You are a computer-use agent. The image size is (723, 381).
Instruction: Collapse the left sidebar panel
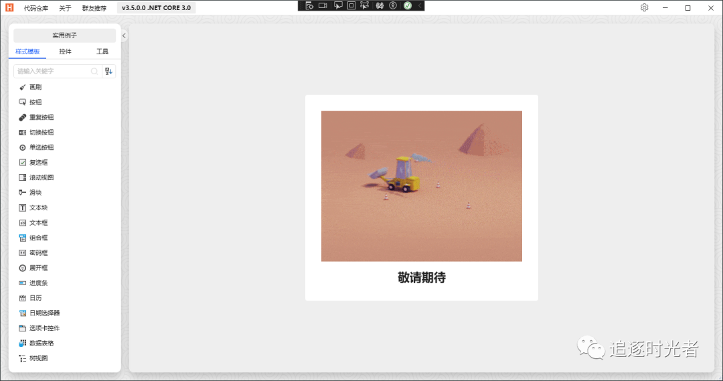click(x=124, y=35)
